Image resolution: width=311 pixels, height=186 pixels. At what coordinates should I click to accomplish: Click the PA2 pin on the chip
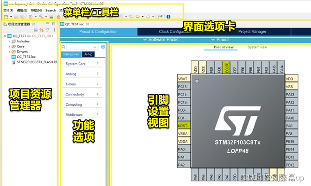(x=184, y=165)
